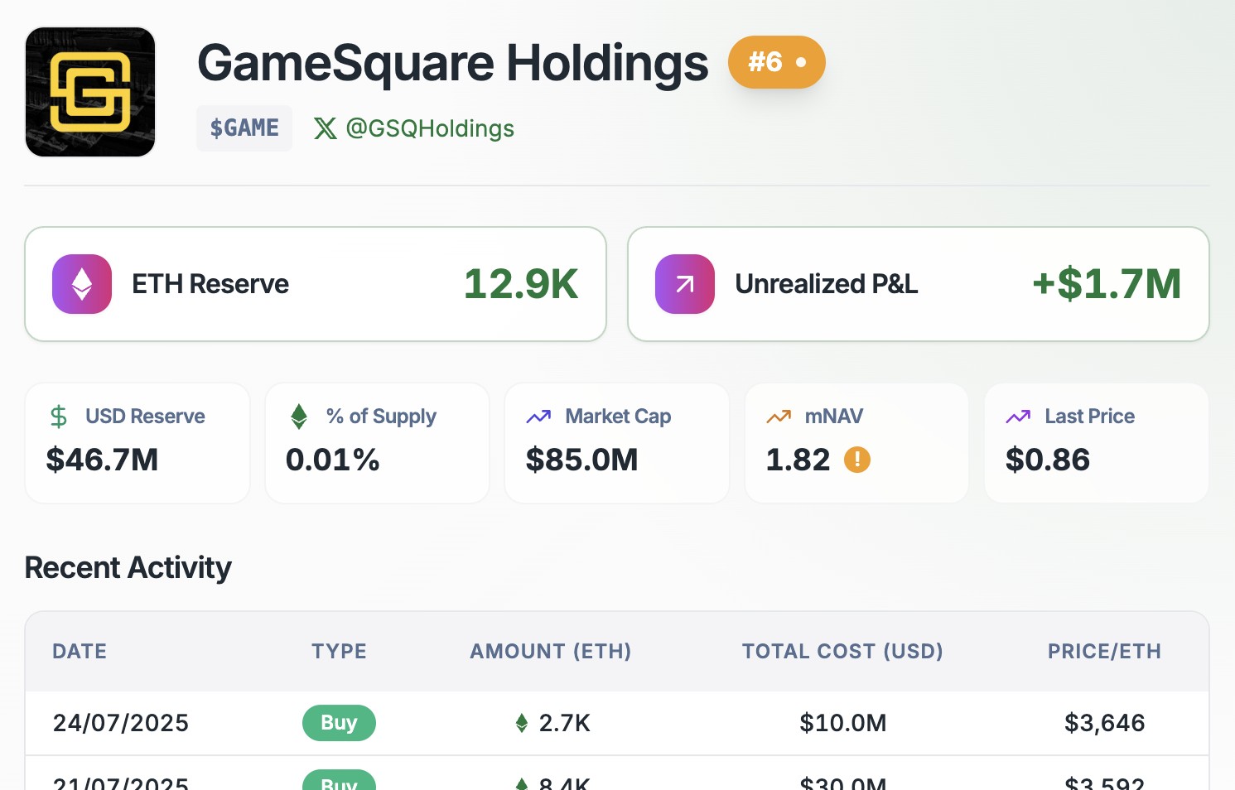Viewport: 1235px width, 790px height.
Task: Click the % of Supply value 0.01%
Action: pyautogui.click(x=332, y=460)
